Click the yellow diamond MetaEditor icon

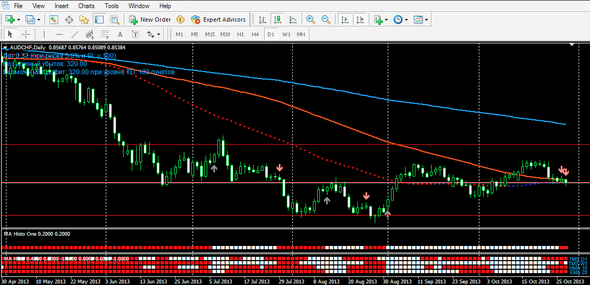(181, 20)
